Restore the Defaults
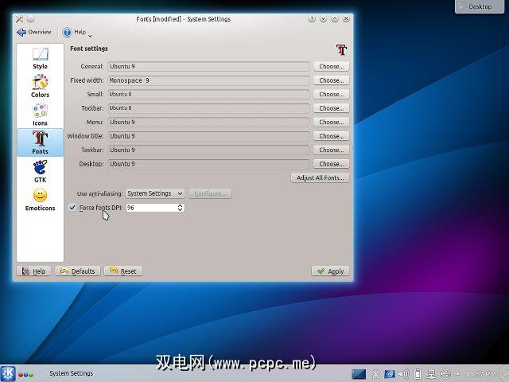 pyautogui.click(x=78, y=271)
